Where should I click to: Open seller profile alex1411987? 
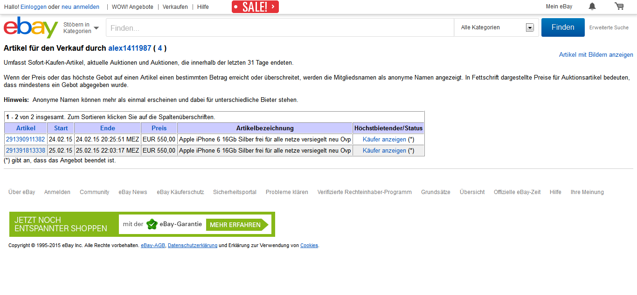[x=130, y=48]
